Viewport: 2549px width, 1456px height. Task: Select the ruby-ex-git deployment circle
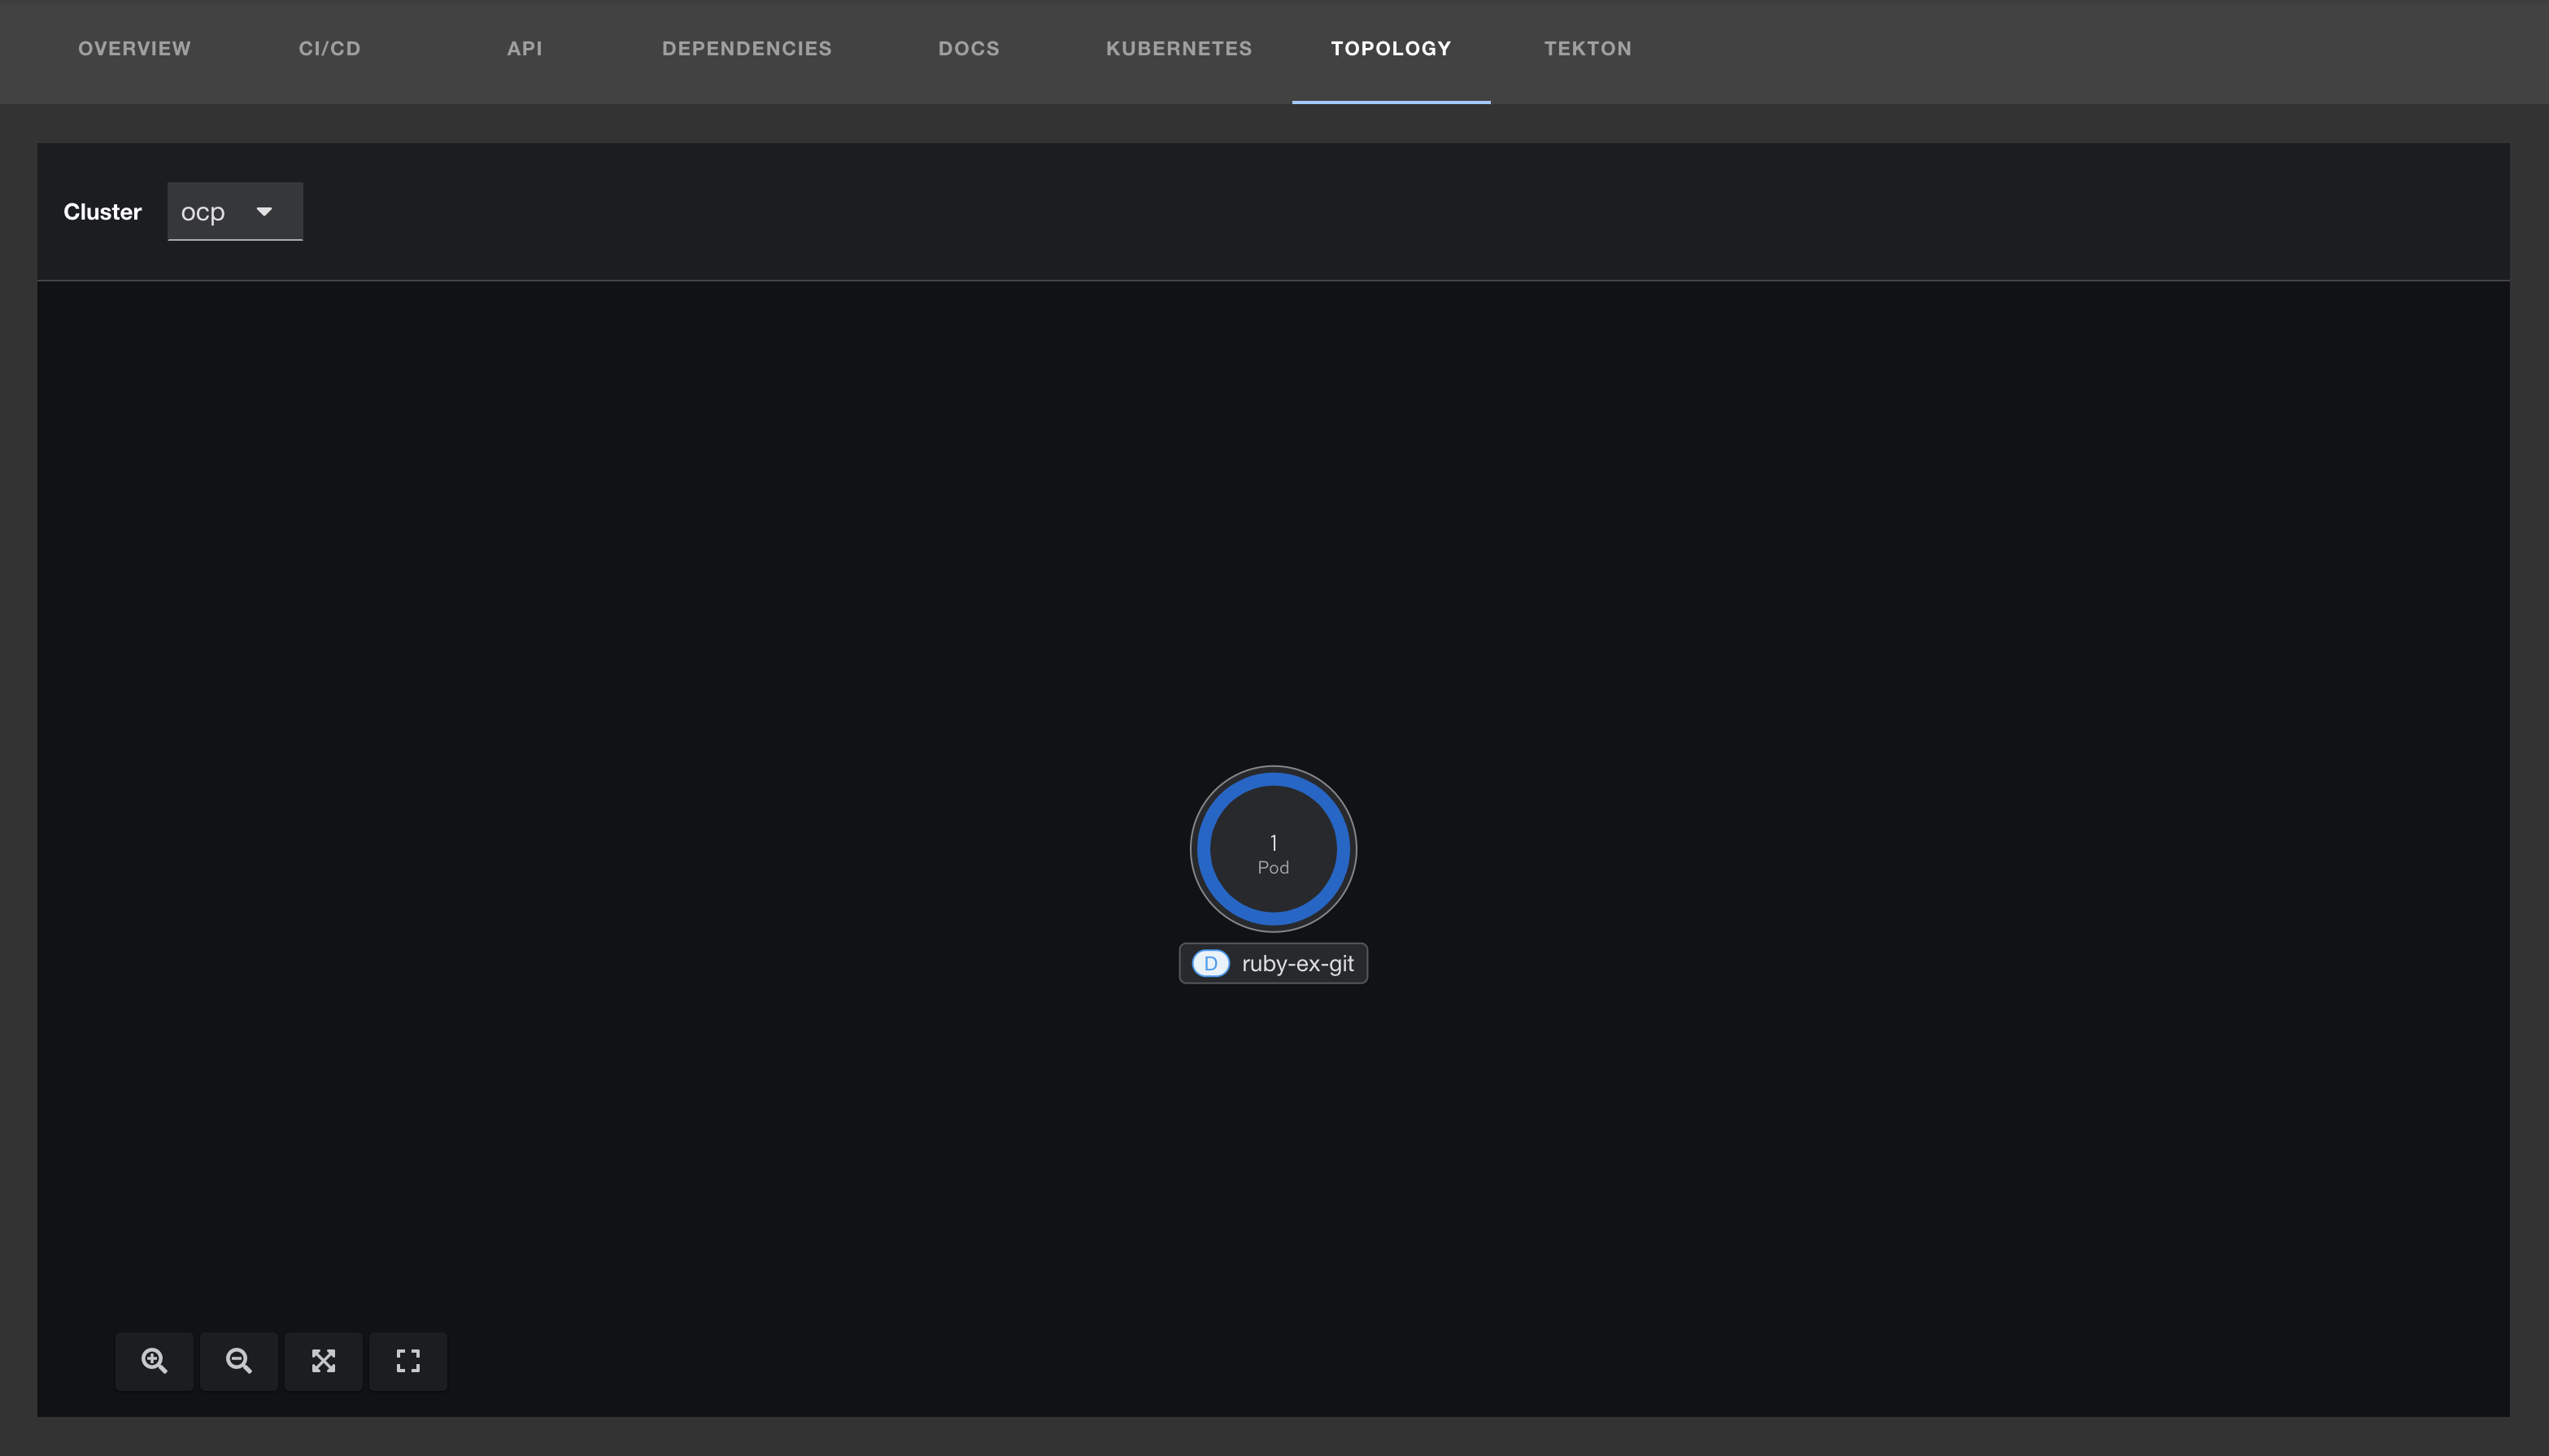click(x=1273, y=849)
